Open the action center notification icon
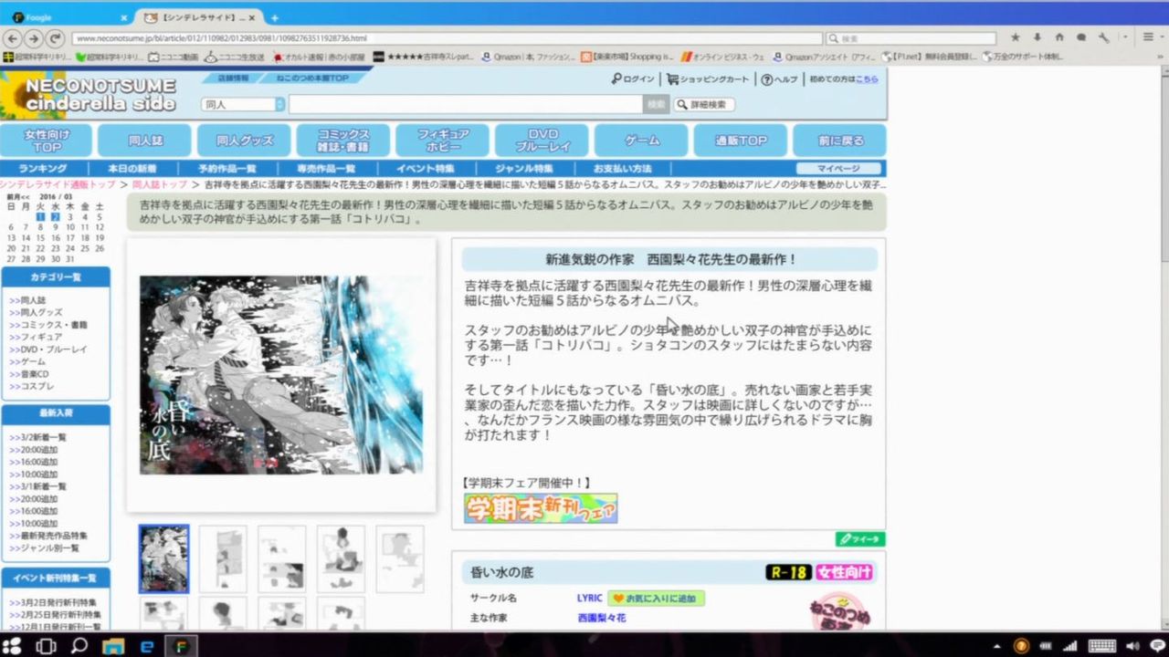Viewport: 1169px width, 657px height. pos(1157,646)
